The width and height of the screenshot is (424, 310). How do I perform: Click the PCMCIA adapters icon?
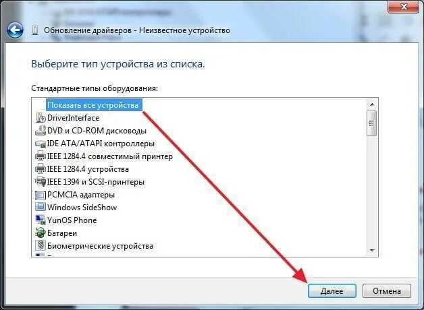(41, 195)
